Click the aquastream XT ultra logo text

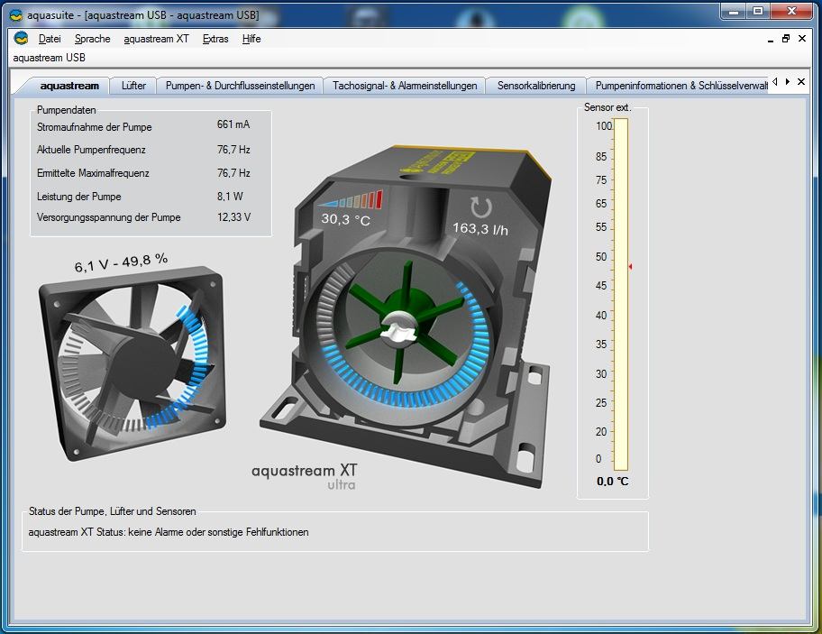coord(304,476)
